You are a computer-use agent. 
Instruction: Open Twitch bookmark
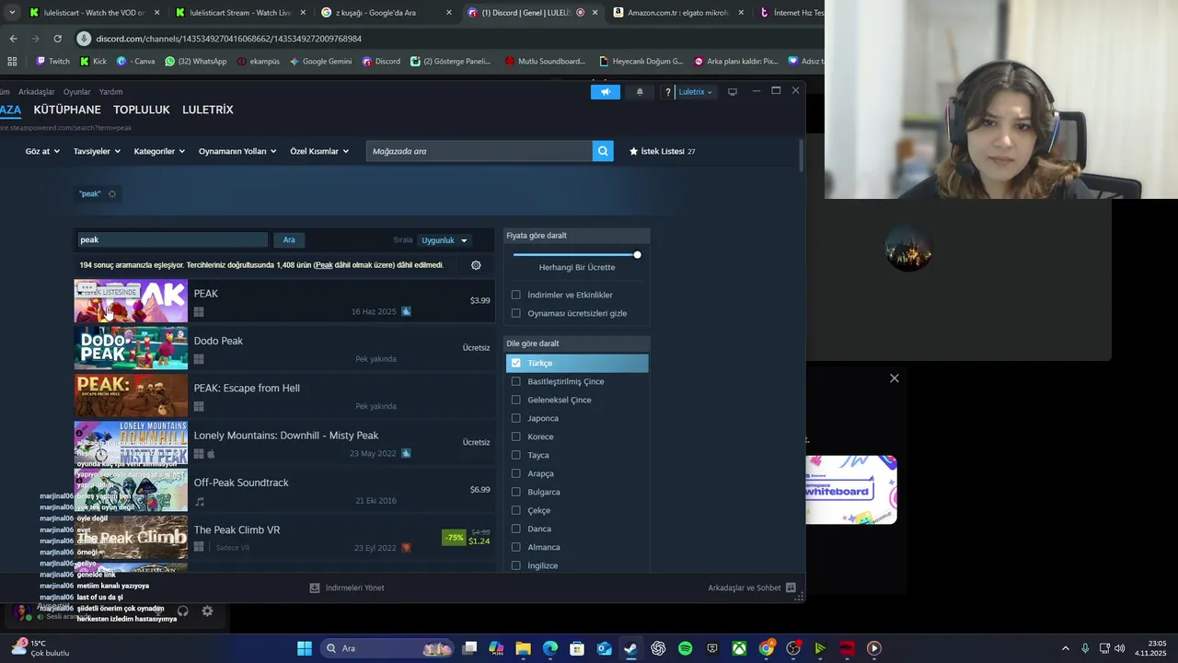[x=52, y=62]
